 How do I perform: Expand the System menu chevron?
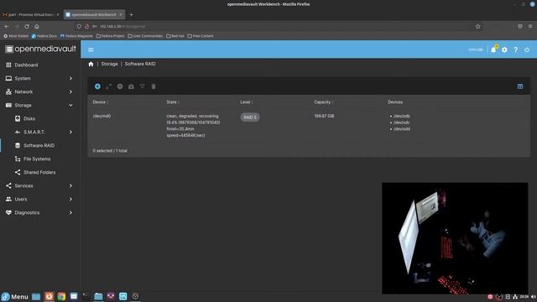coord(70,78)
